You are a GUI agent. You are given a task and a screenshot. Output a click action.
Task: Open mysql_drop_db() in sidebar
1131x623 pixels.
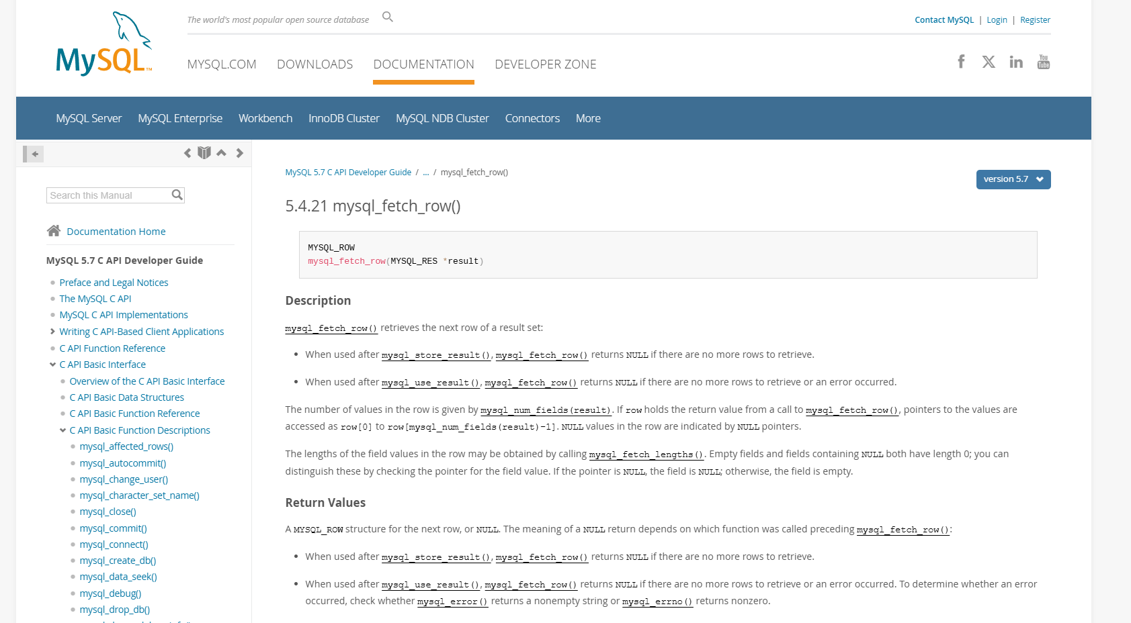115,610
